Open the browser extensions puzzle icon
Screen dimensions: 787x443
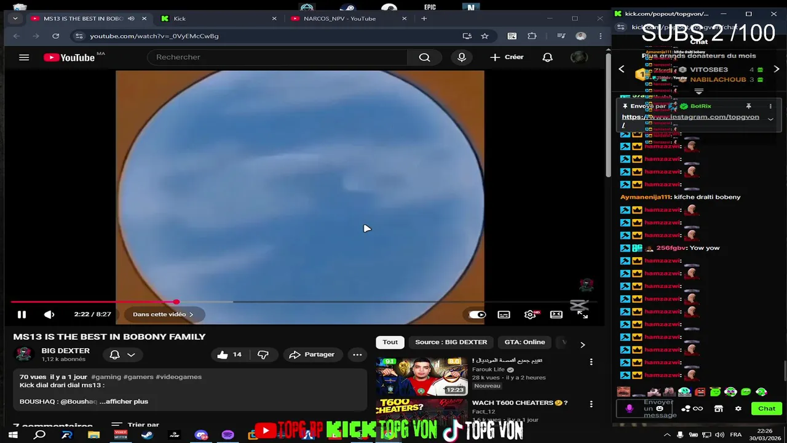[x=532, y=36]
